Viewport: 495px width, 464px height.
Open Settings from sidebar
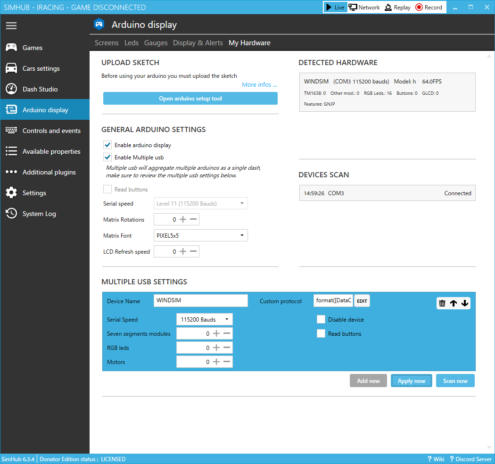point(45,193)
